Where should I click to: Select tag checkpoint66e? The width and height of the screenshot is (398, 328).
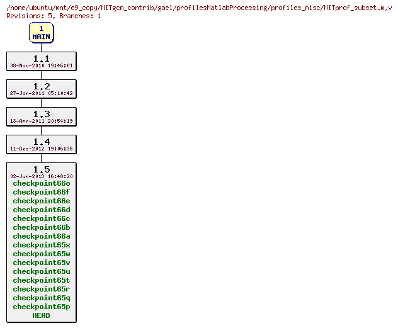pos(42,201)
